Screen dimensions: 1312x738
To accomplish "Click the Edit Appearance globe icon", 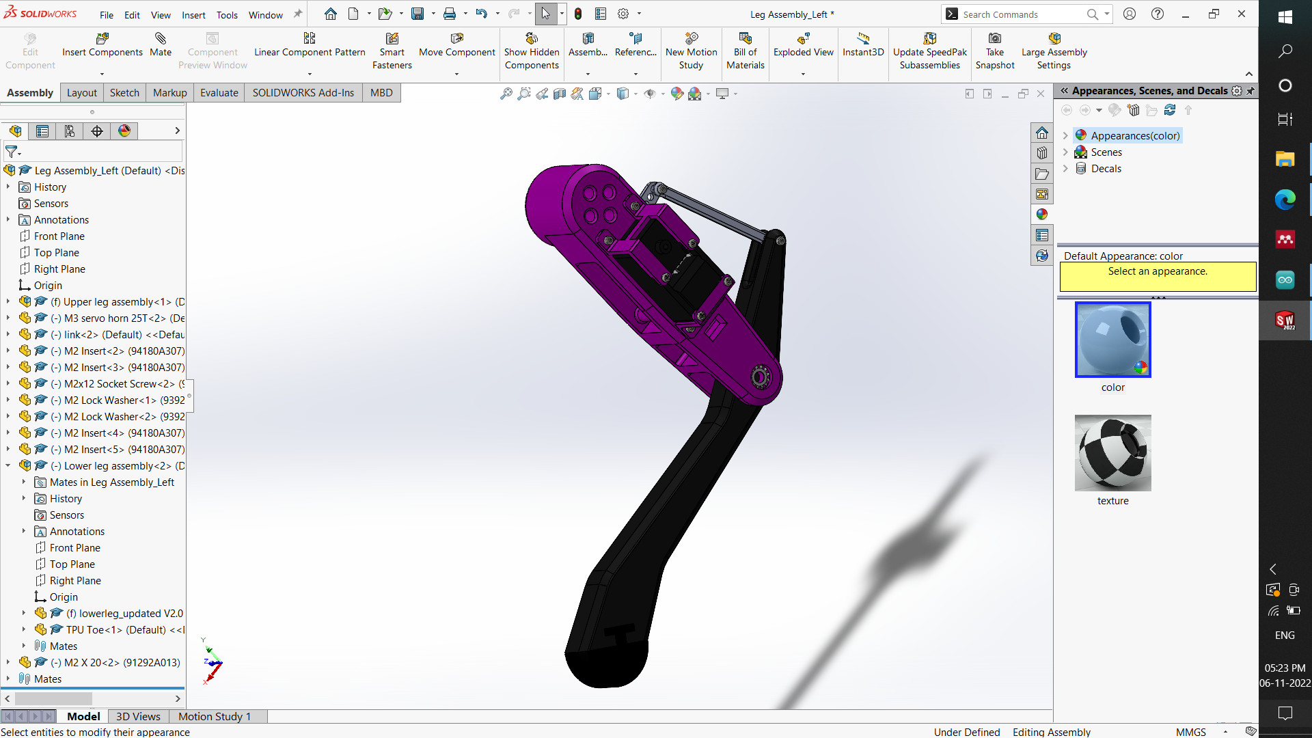I will pyautogui.click(x=677, y=94).
